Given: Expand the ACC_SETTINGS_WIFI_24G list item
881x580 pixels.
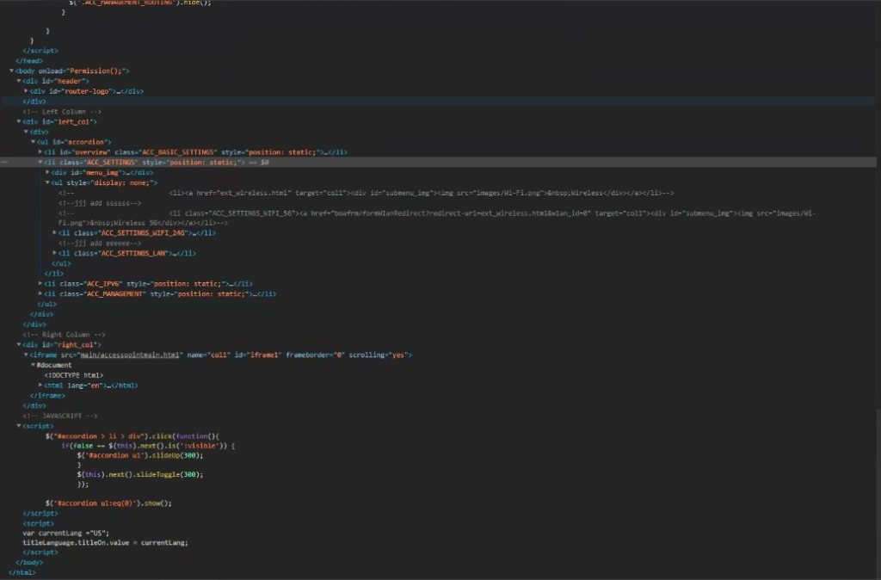Looking at the screenshot, I should click(54, 233).
